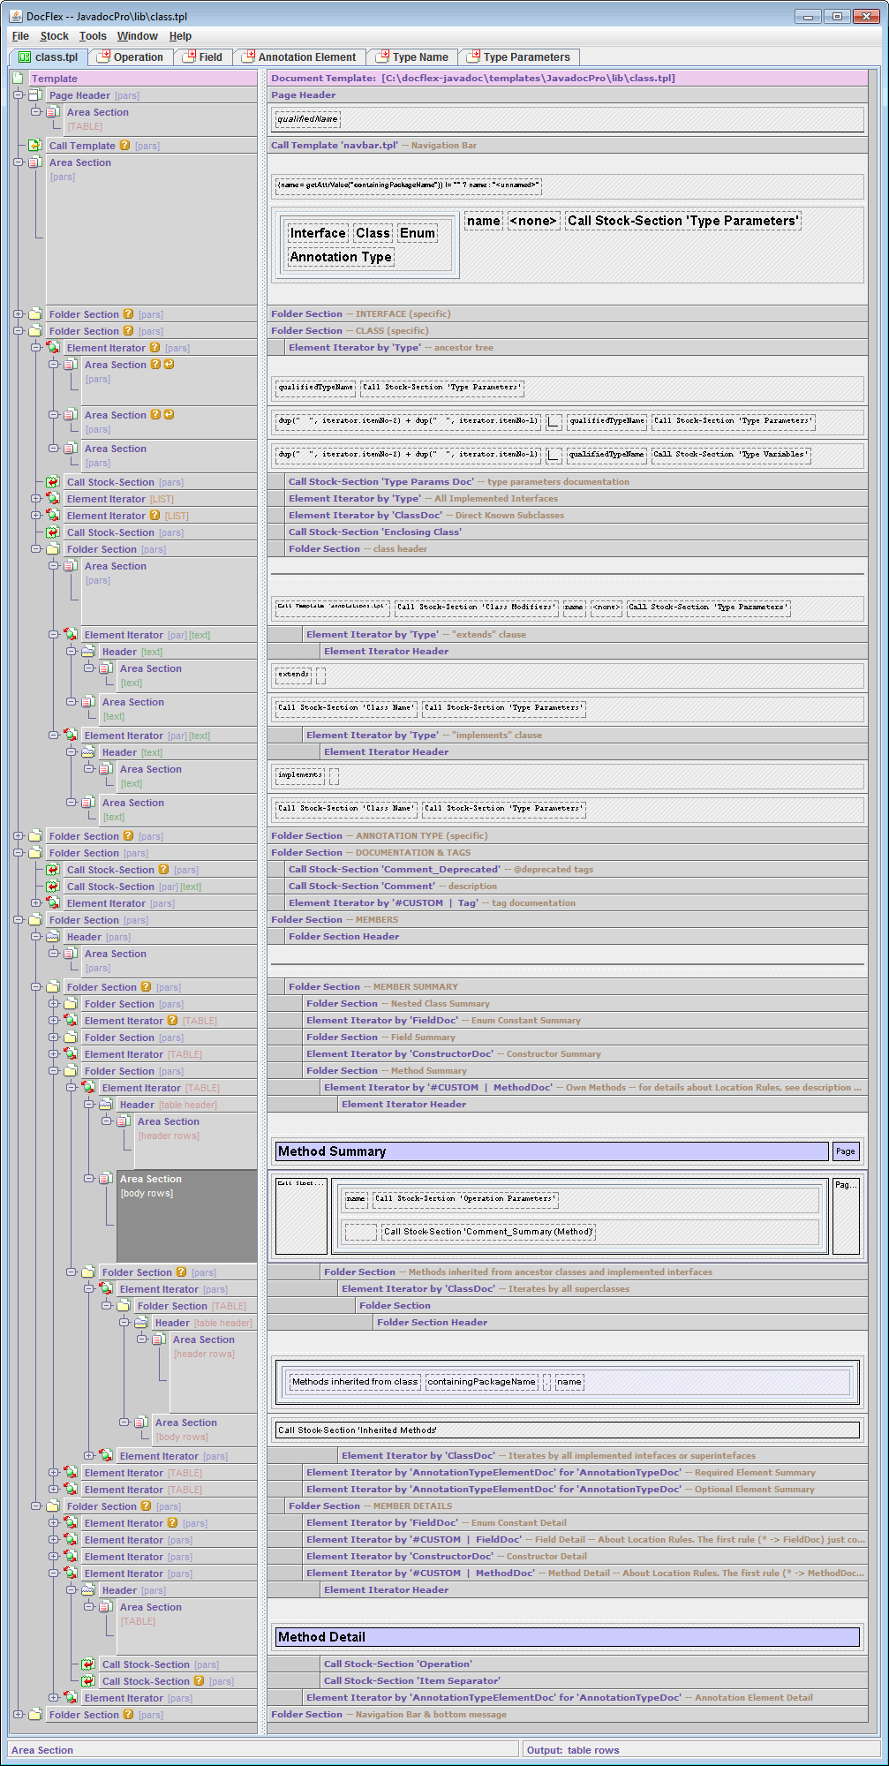Click folder icon of INTERFACE Folder Section
The height and width of the screenshot is (1766, 889).
coord(35,314)
